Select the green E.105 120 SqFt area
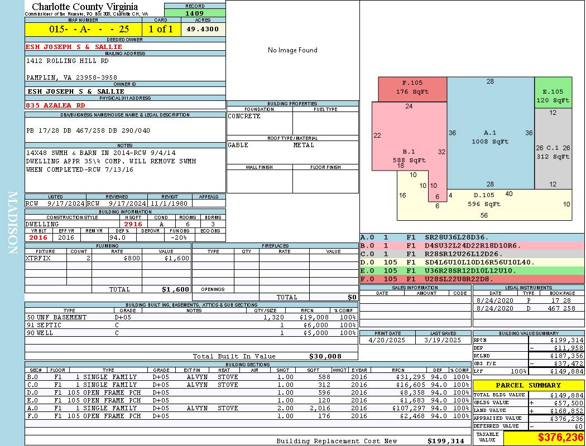The height and width of the screenshot is (446, 586). click(x=553, y=93)
